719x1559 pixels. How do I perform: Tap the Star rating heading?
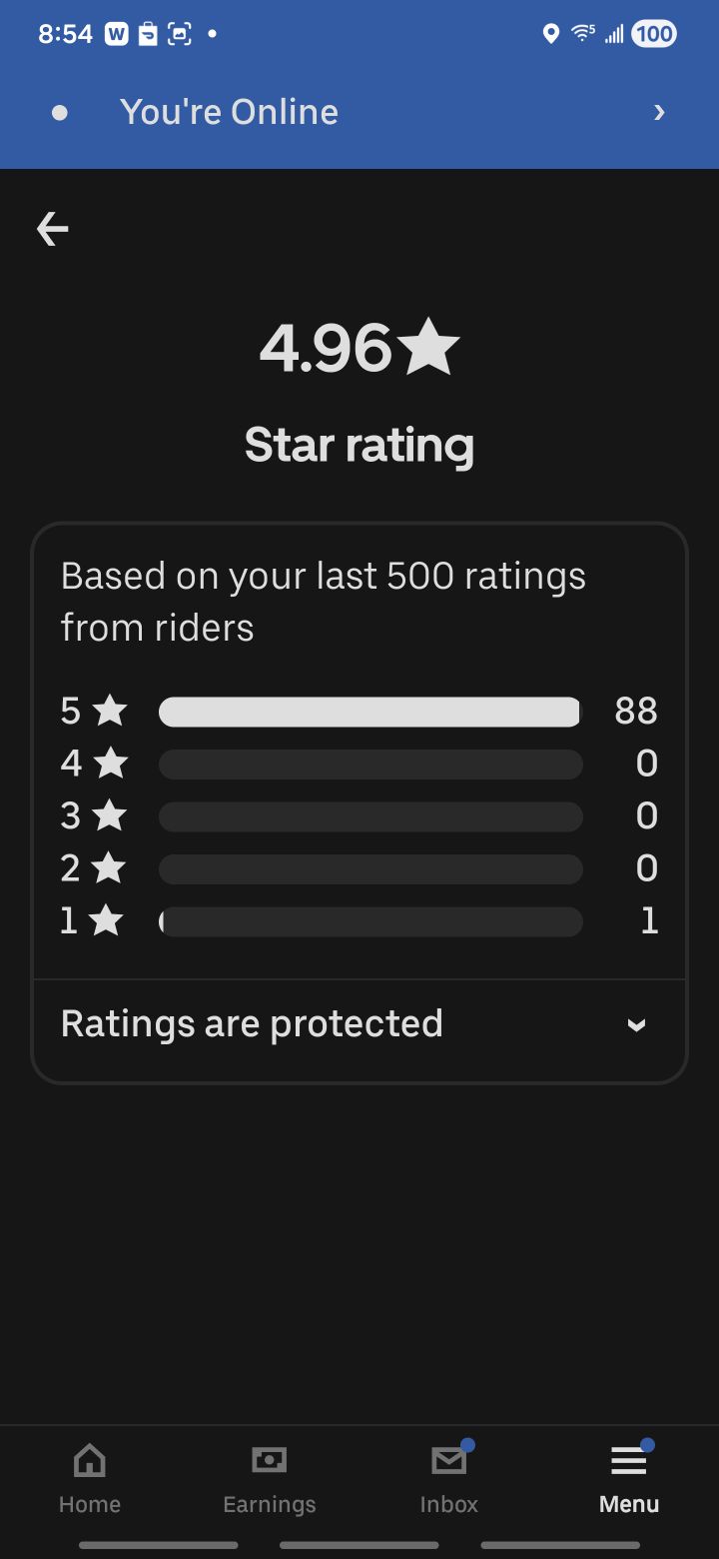359,445
